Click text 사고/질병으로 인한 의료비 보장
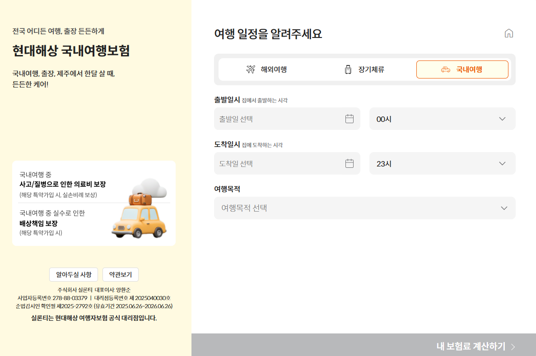This screenshot has width=536, height=356. 63,184
